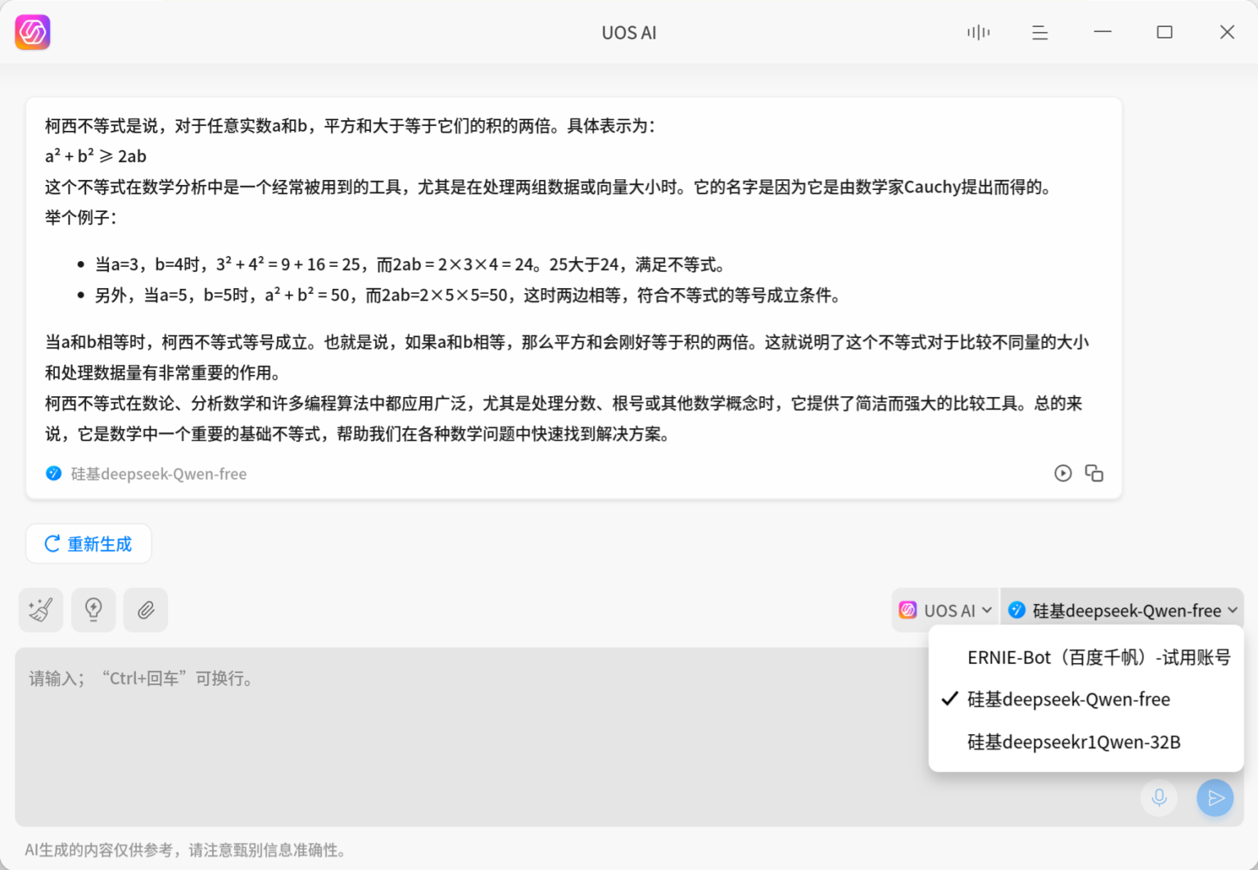This screenshot has width=1258, height=870.
Task: Choose ERNIE-Bot（百度千帆）试用账号
Action: (1099, 656)
